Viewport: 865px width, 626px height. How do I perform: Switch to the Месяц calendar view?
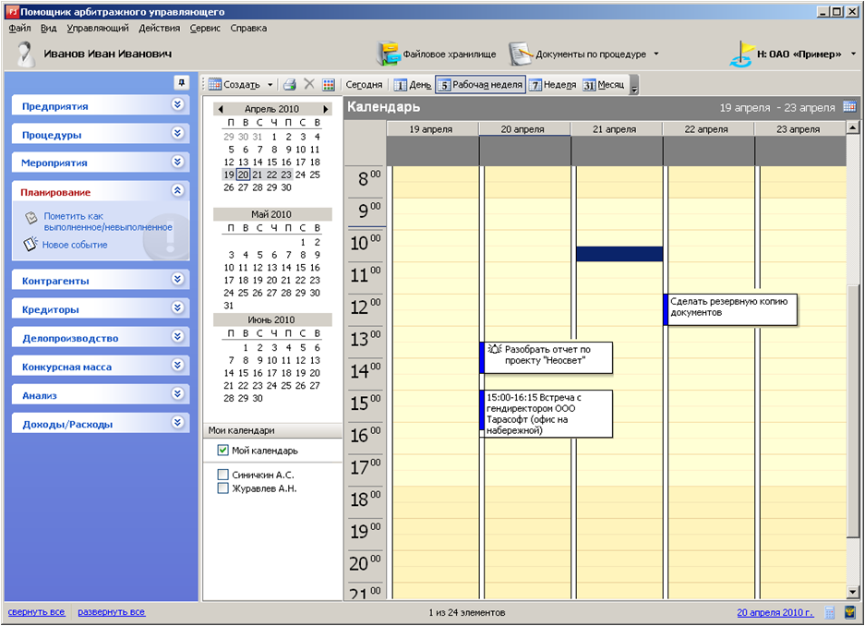coord(604,85)
